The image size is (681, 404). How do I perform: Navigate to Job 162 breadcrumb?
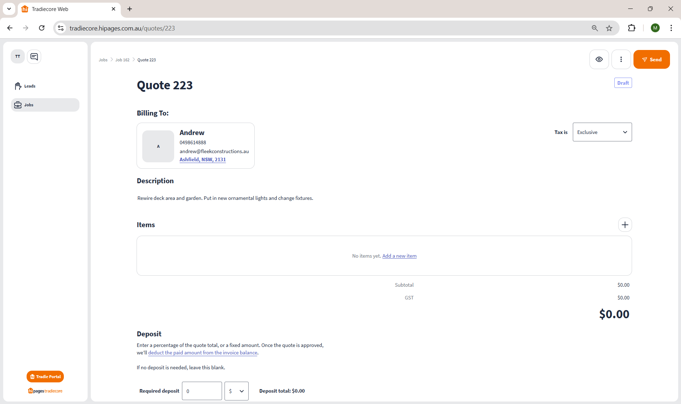(x=122, y=60)
